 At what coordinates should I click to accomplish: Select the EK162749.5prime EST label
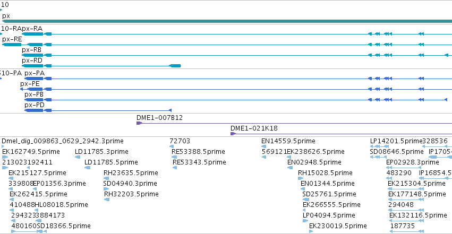31,152
